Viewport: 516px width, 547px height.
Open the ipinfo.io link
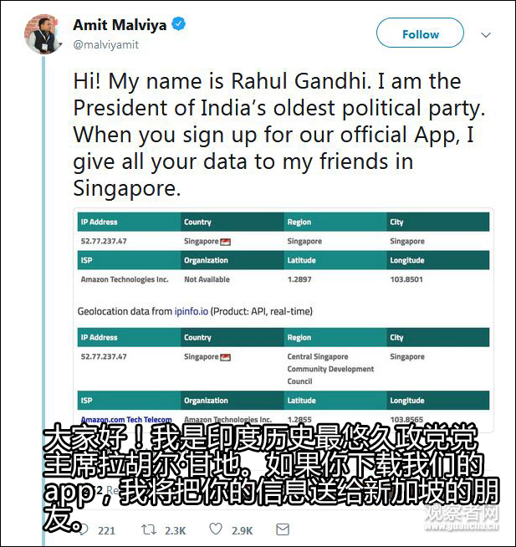[x=191, y=311]
